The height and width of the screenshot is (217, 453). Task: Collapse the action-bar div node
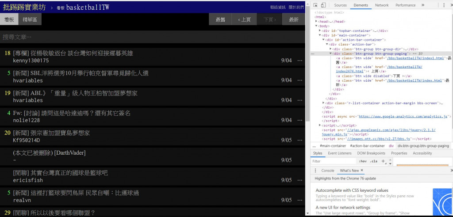click(327, 45)
